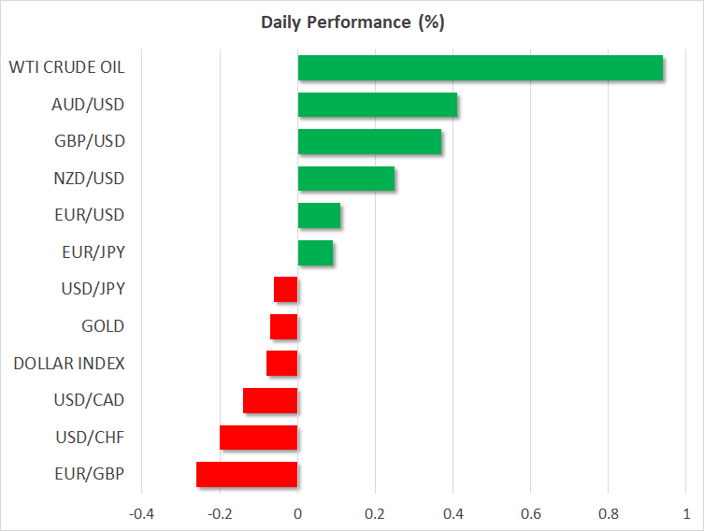Click the Dollar Index red bar
Screen dimensions: 704x531
point(282,364)
